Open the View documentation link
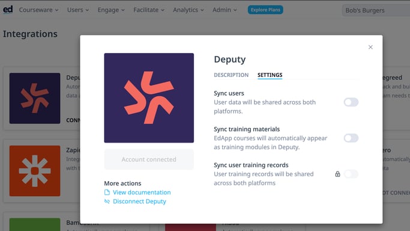Viewport: 410px width, 231px height. (142, 192)
